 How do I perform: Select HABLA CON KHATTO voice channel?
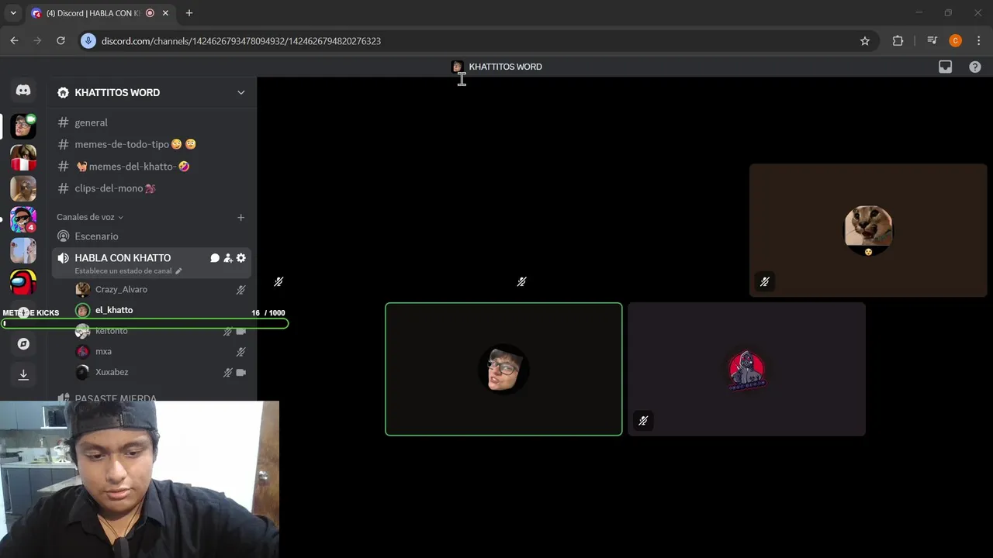coord(123,258)
